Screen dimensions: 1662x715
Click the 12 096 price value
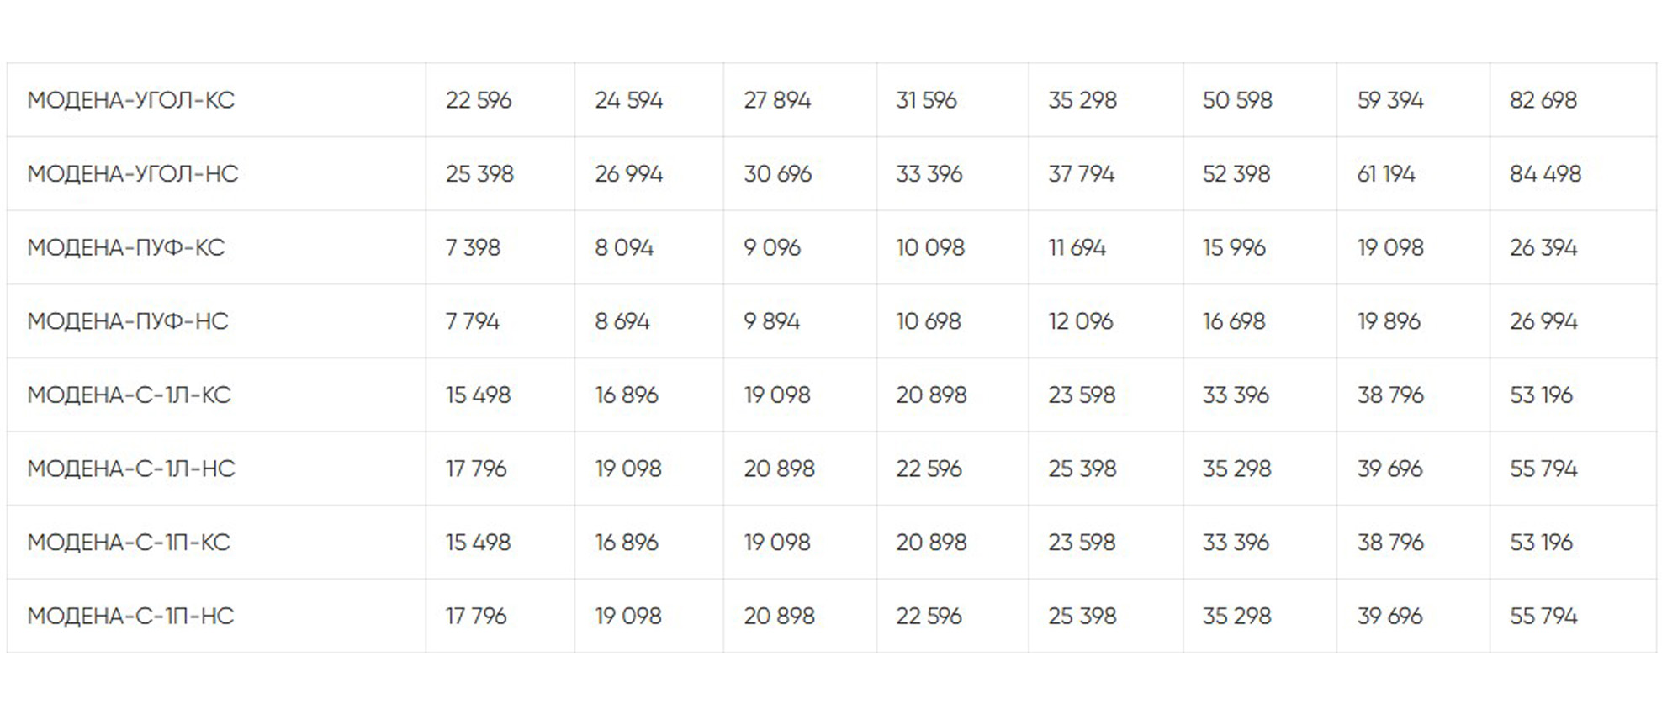click(x=1080, y=321)
